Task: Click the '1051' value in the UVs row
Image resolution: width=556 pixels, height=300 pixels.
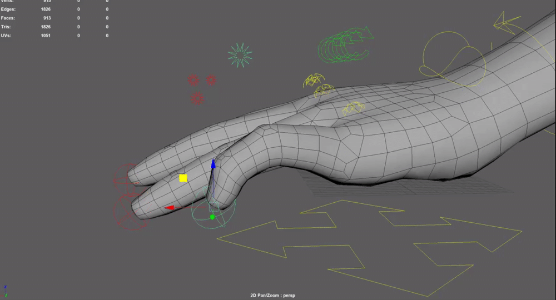Action: coord(46,36)
